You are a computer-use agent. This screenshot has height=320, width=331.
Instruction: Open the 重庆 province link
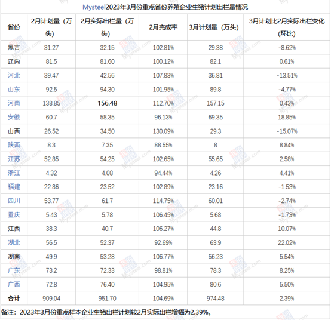pyautogui.click(x=14, y=214)
